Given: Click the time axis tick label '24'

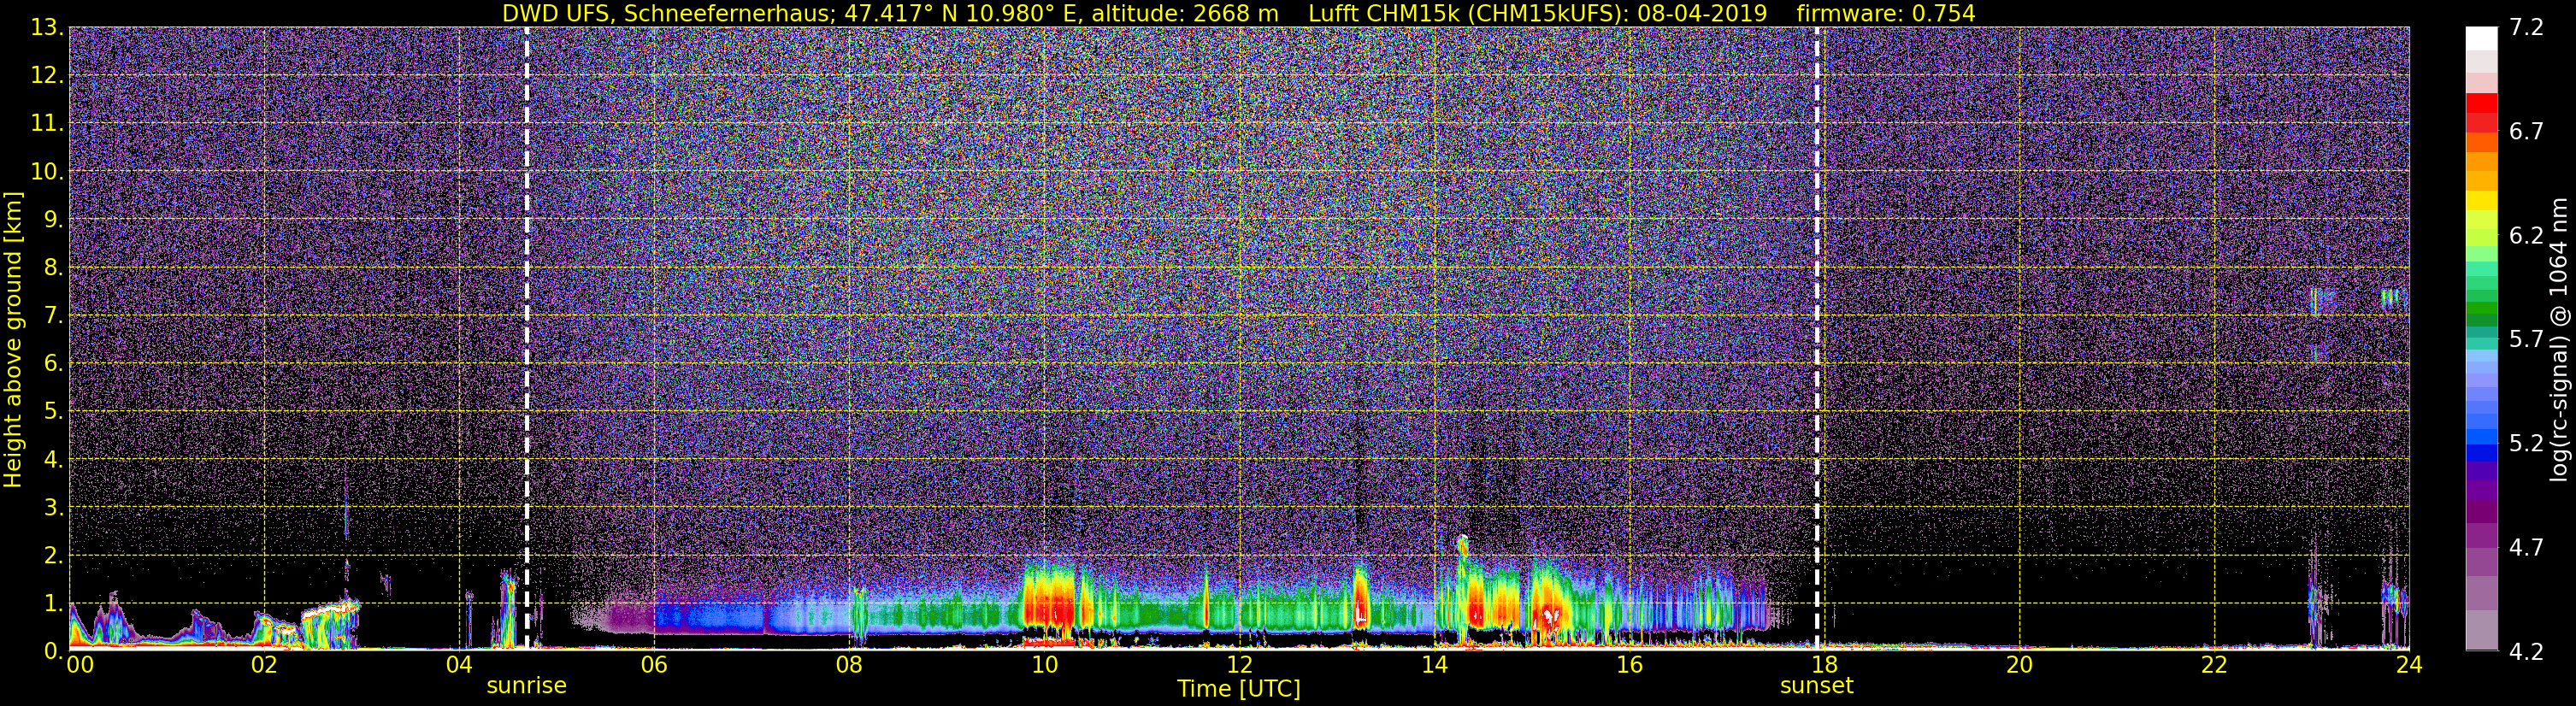Looking at the screenshot, I should coord(2409,666).
